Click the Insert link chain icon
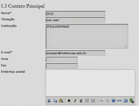Screen dimensions: 139x106 point(101,101)
